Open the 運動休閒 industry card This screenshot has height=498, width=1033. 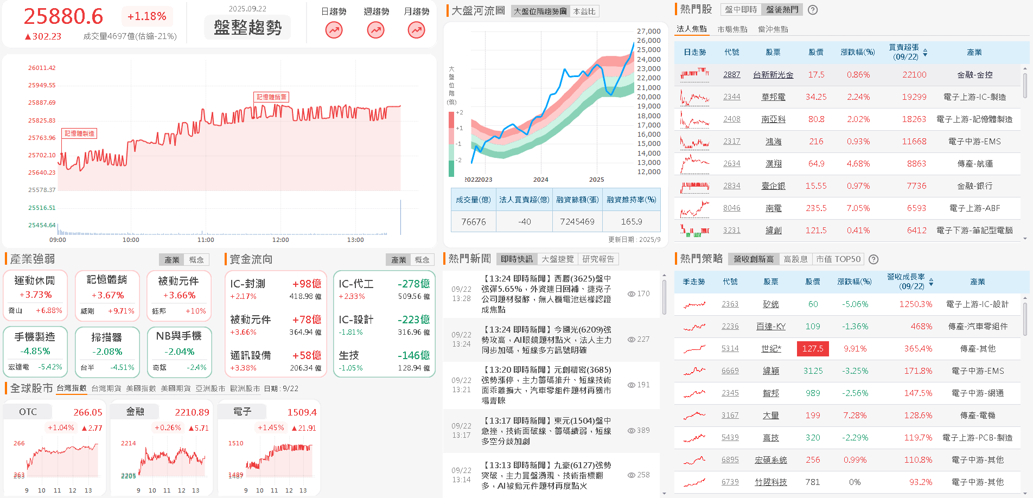(x=35, y=296)
